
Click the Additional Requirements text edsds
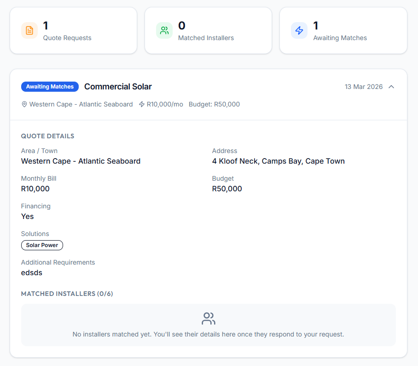coord(32,273)
